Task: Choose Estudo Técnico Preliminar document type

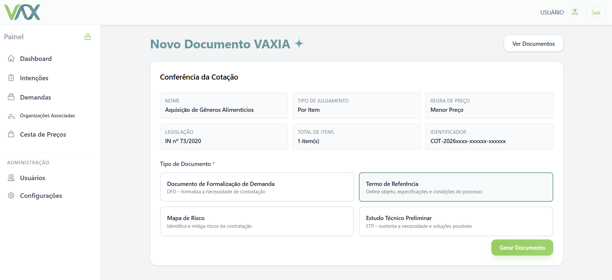Action: coord(456,221)
